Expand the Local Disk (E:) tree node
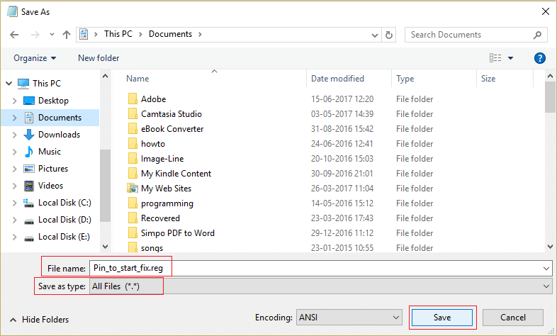Screen dimensions: 557x336 pyautogui.click(x=15, y=237)
